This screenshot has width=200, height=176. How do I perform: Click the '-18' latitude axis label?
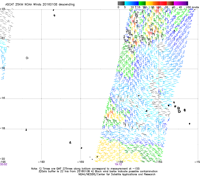pos(2,128)
